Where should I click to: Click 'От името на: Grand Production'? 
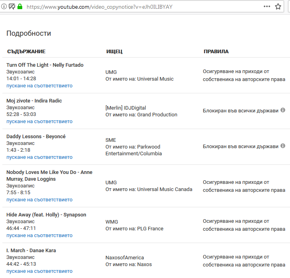point(141,115)
